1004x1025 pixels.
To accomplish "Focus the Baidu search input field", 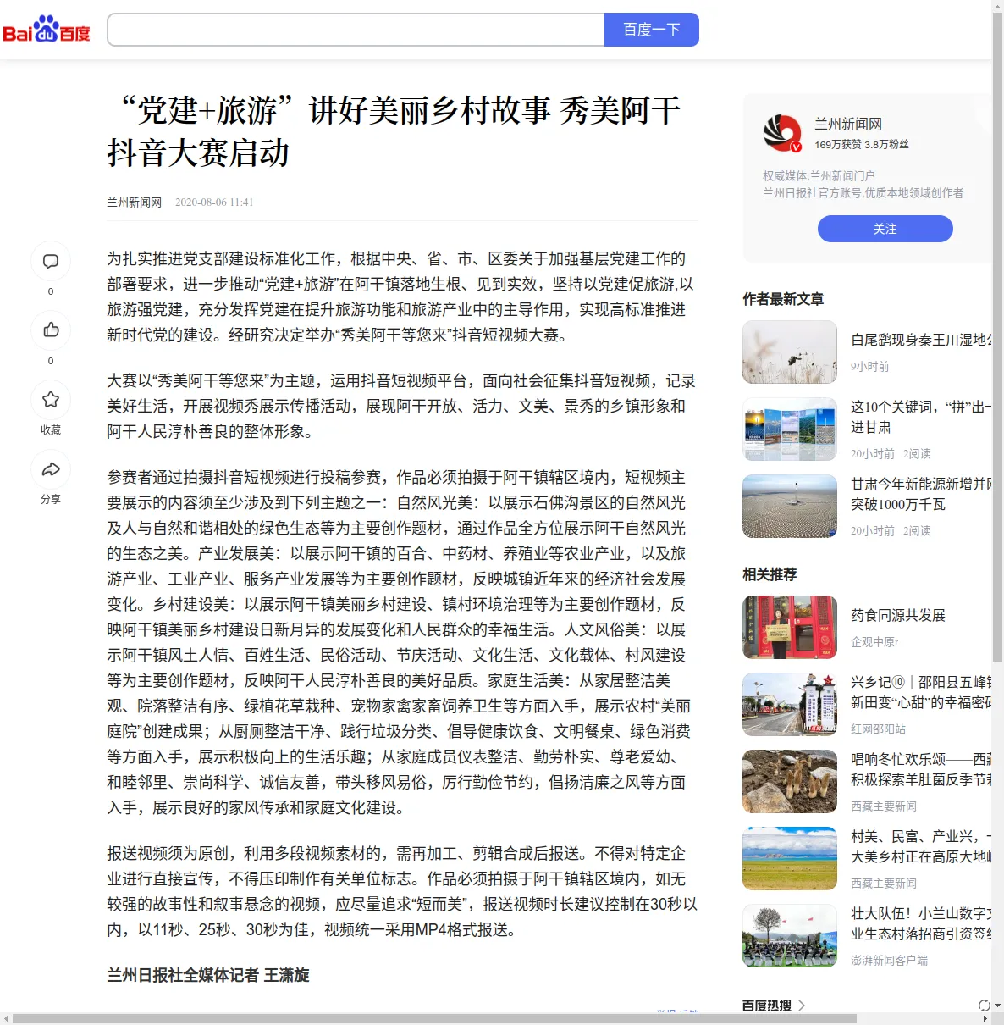I will pos(356,30).
